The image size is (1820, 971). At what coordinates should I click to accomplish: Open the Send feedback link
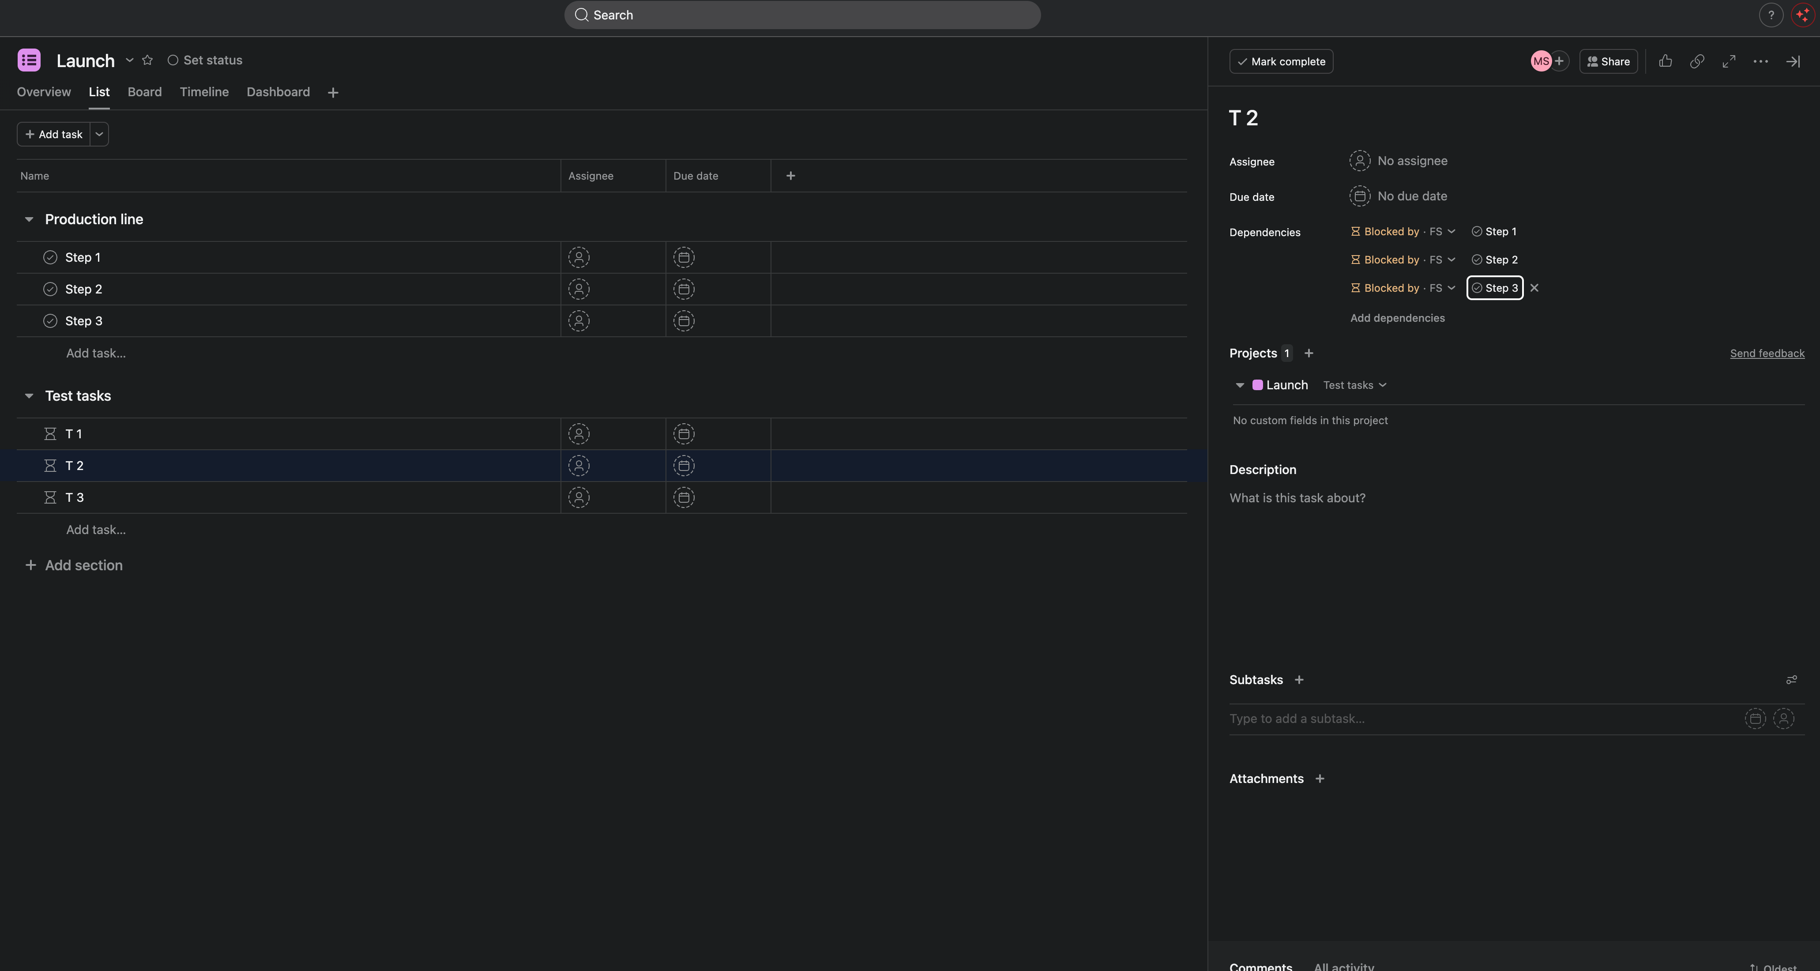(x=1767, y=354)
